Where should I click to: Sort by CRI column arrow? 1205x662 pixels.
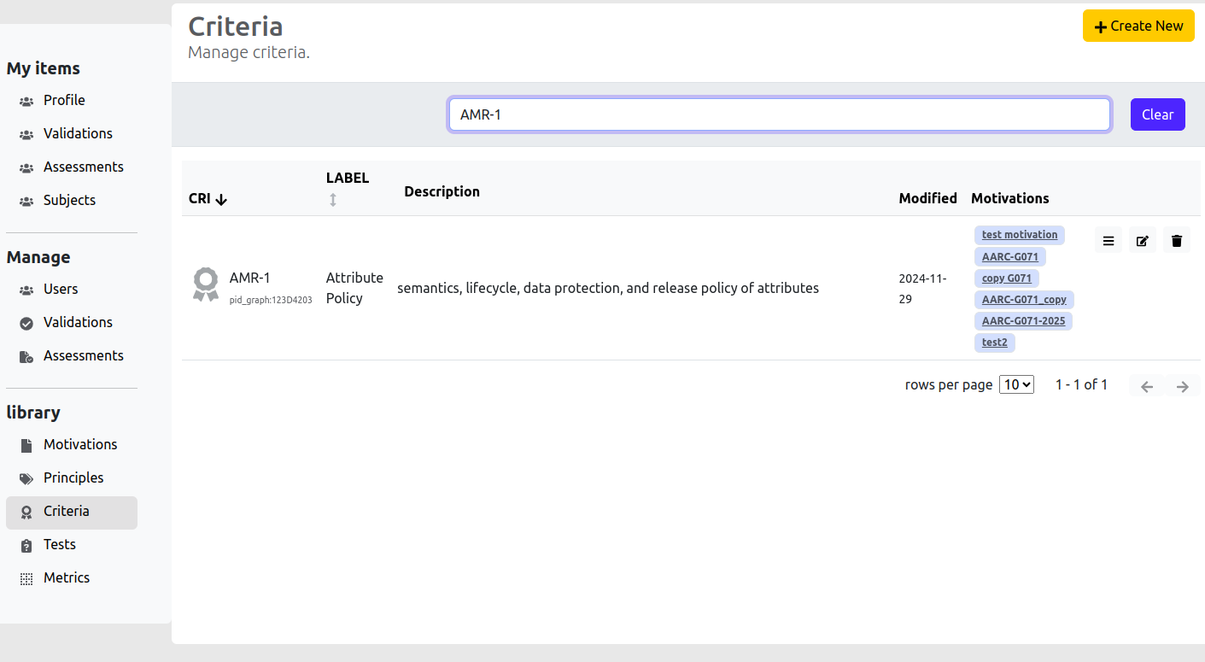(221, 199)
